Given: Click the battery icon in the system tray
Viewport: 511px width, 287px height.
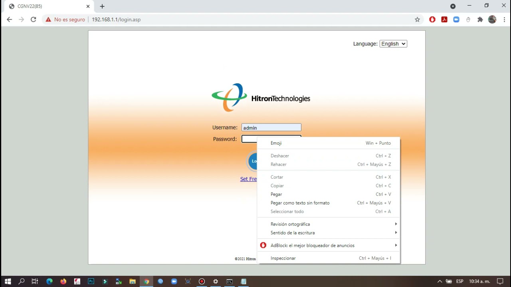Looking at the screenshot, I should [449, 281].
